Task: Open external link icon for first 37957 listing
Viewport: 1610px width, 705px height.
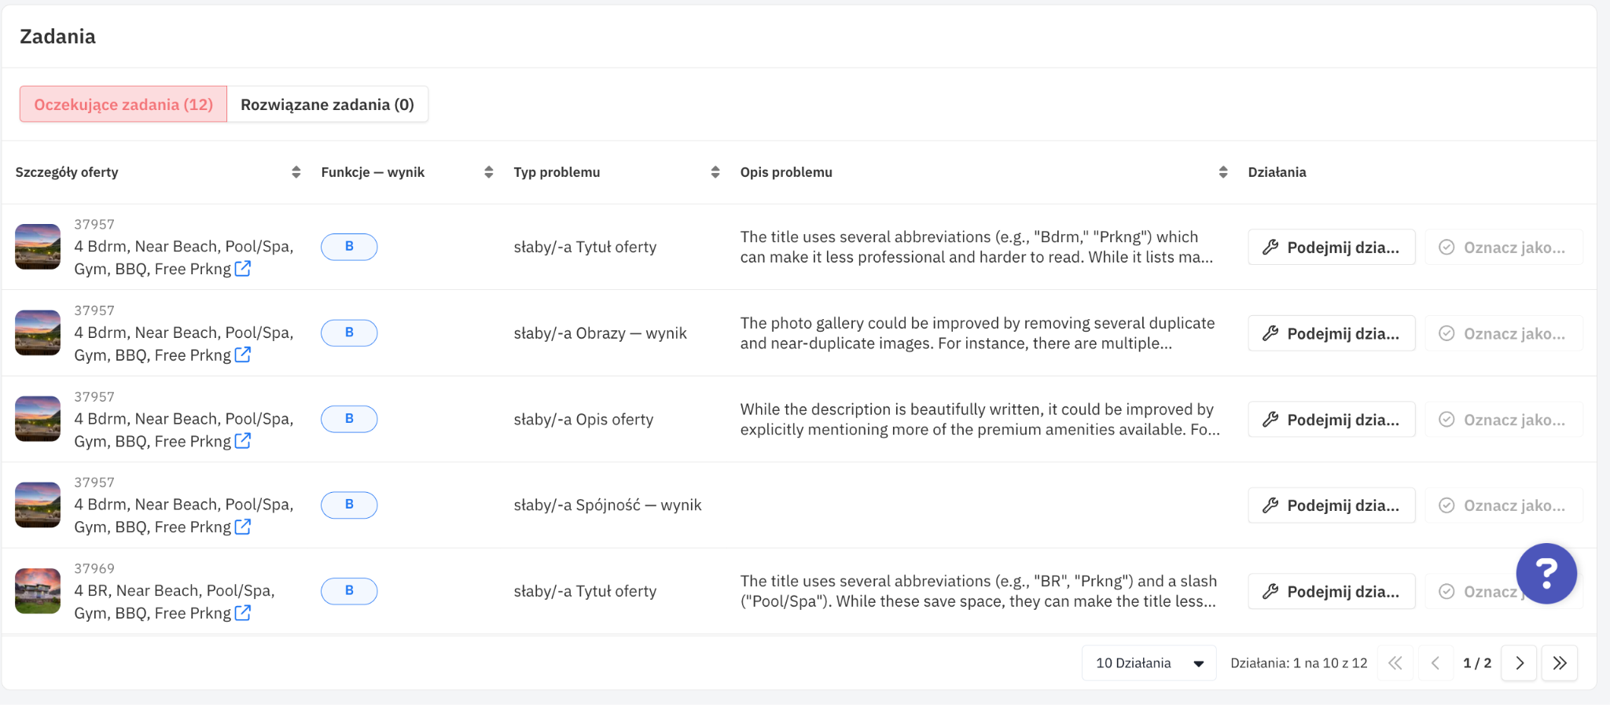Action: click(243, 269)
